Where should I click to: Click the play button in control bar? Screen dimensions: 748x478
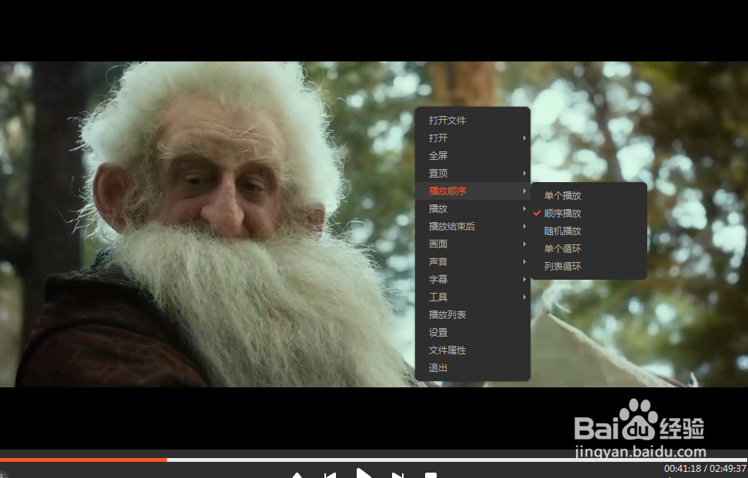click(x=364, y=473)
